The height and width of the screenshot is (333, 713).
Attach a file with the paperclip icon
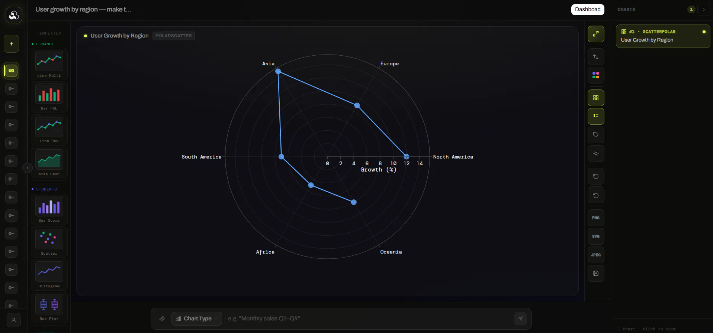click(162, 319)
